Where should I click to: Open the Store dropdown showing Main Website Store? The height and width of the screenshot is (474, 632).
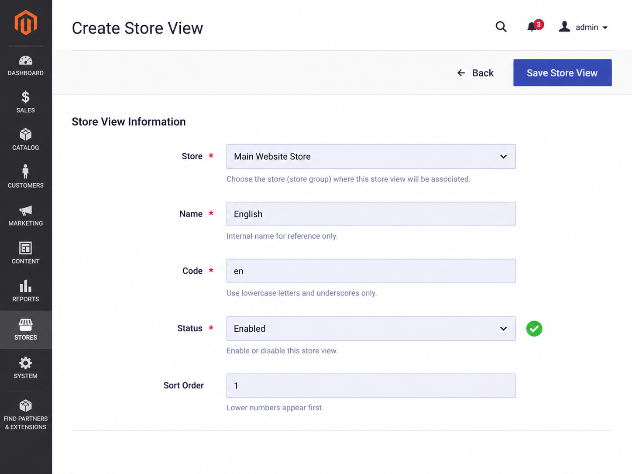[x=371, y=156]
